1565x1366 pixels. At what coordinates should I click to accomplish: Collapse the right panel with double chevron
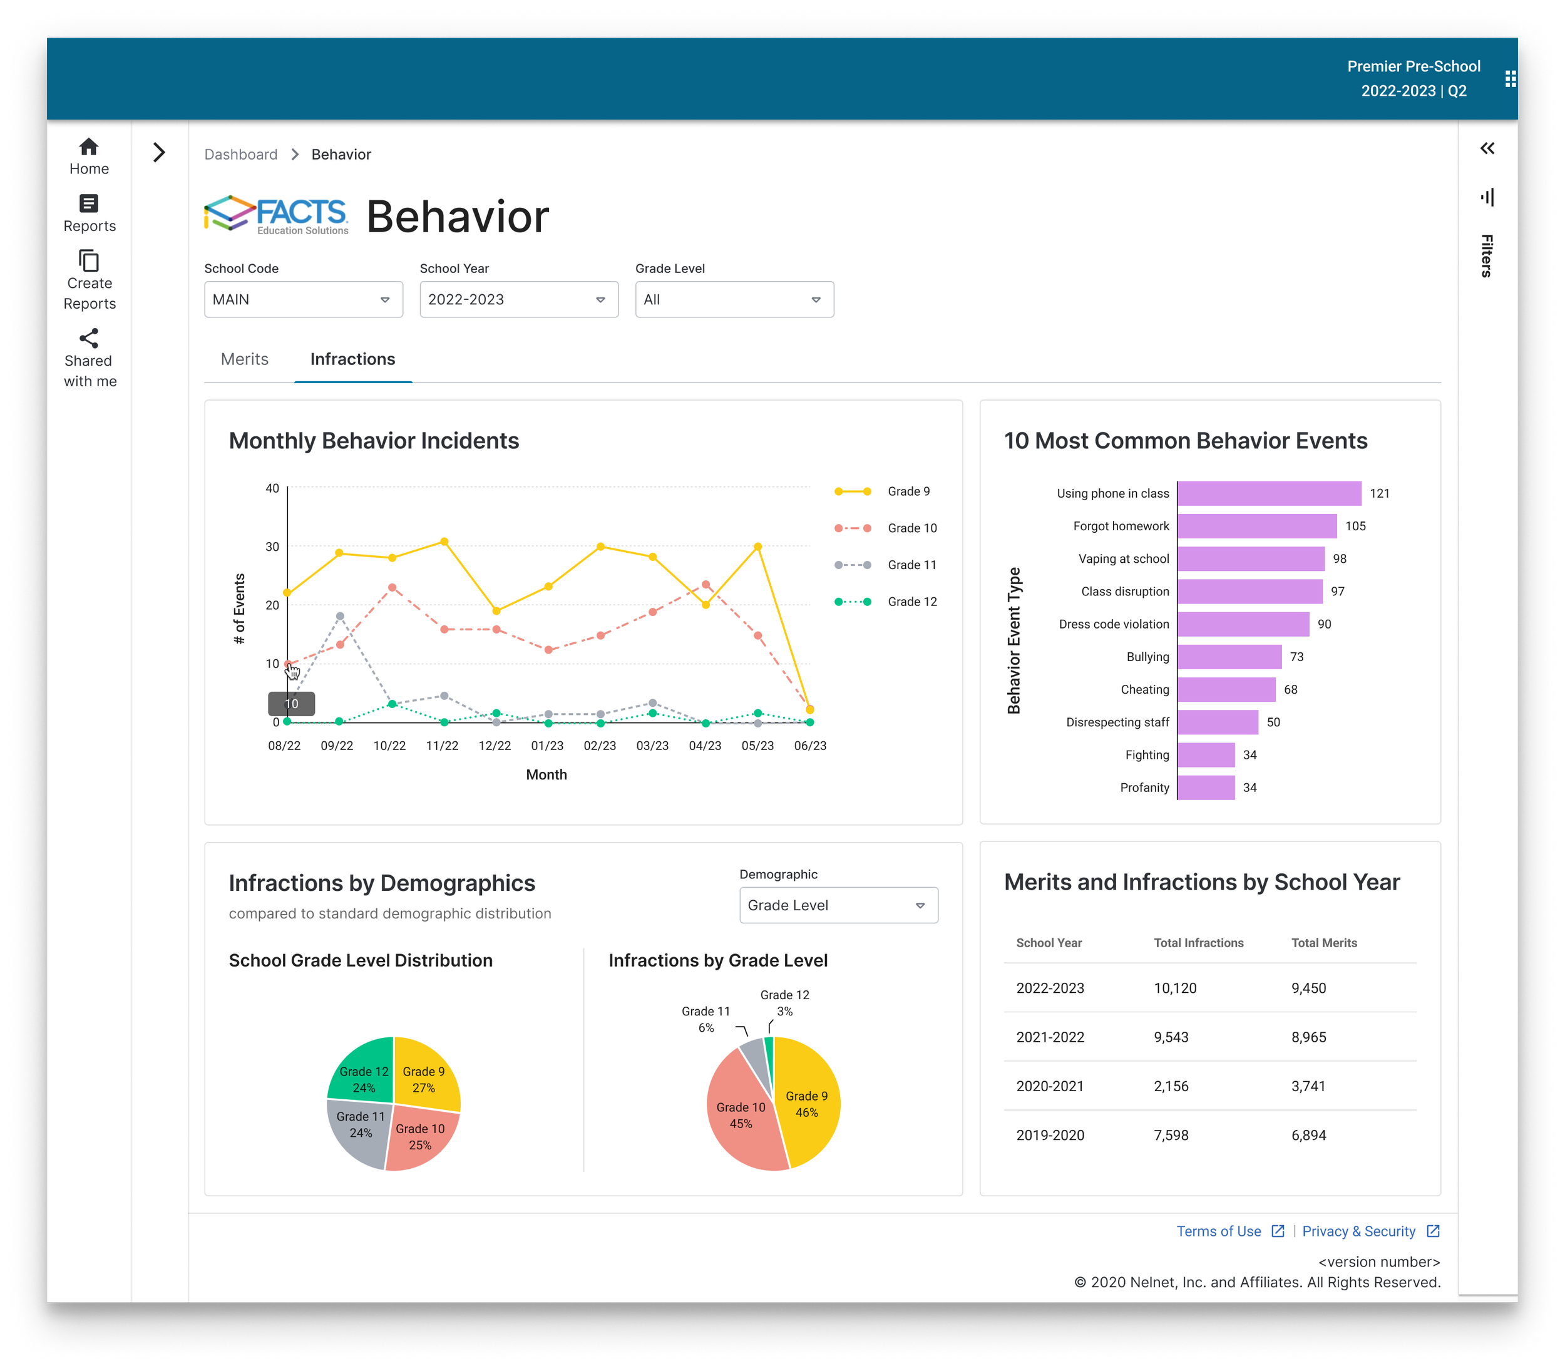(x=1487, y=148)
